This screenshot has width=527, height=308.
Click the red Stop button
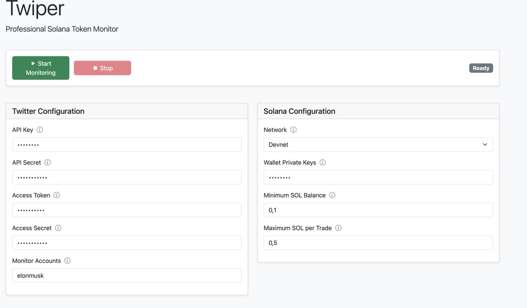[x=102, y=68]
